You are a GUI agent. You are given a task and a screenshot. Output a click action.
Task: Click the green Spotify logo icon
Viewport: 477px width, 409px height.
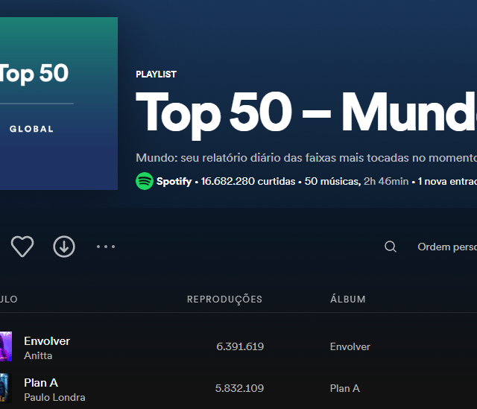click(144, 181)
